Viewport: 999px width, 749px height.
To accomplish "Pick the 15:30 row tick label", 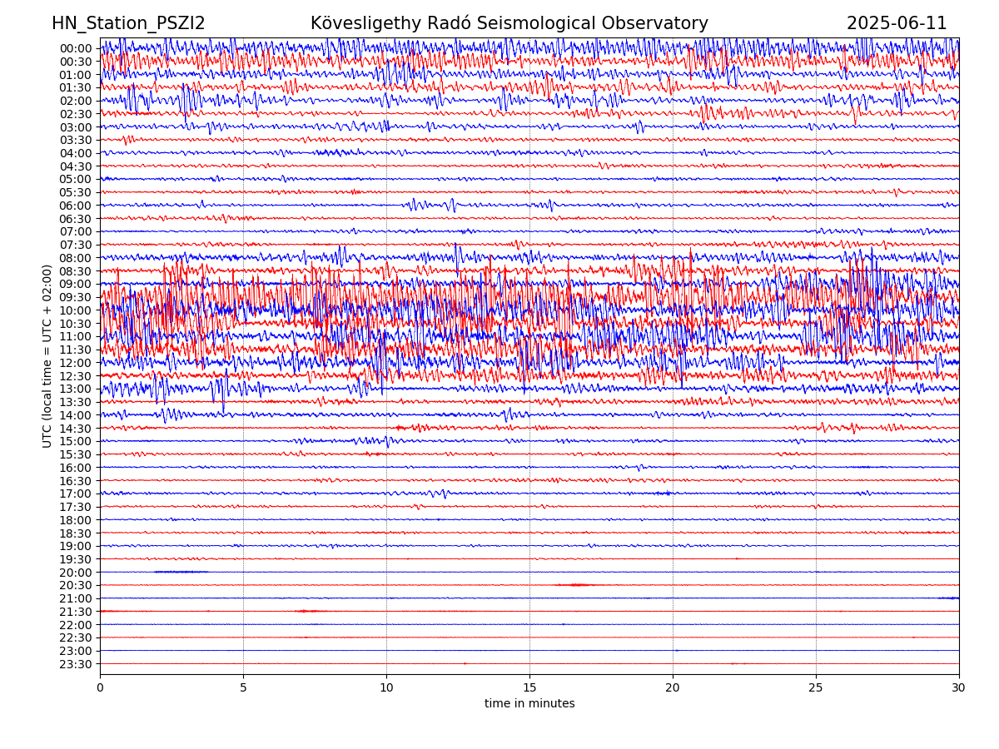I will [75, 454].
